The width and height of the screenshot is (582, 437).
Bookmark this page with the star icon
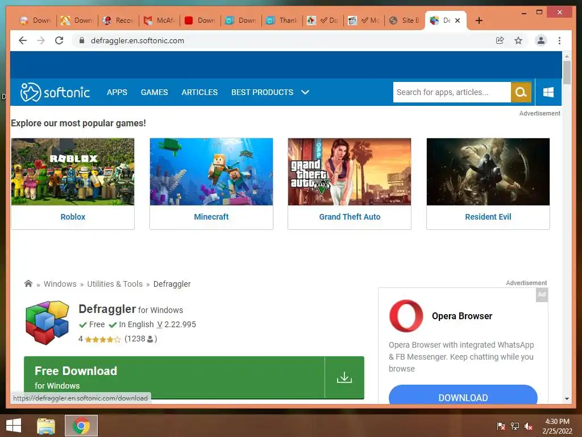point(518,40)
